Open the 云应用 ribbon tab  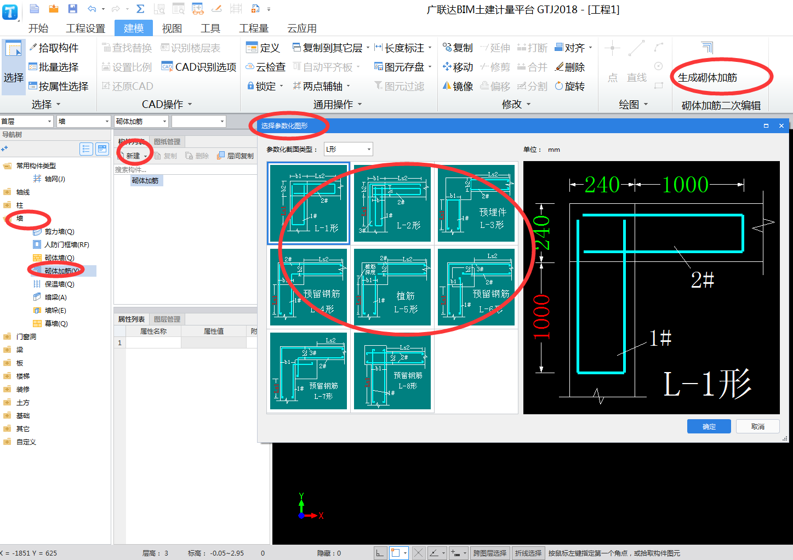(x=302, y=28)
